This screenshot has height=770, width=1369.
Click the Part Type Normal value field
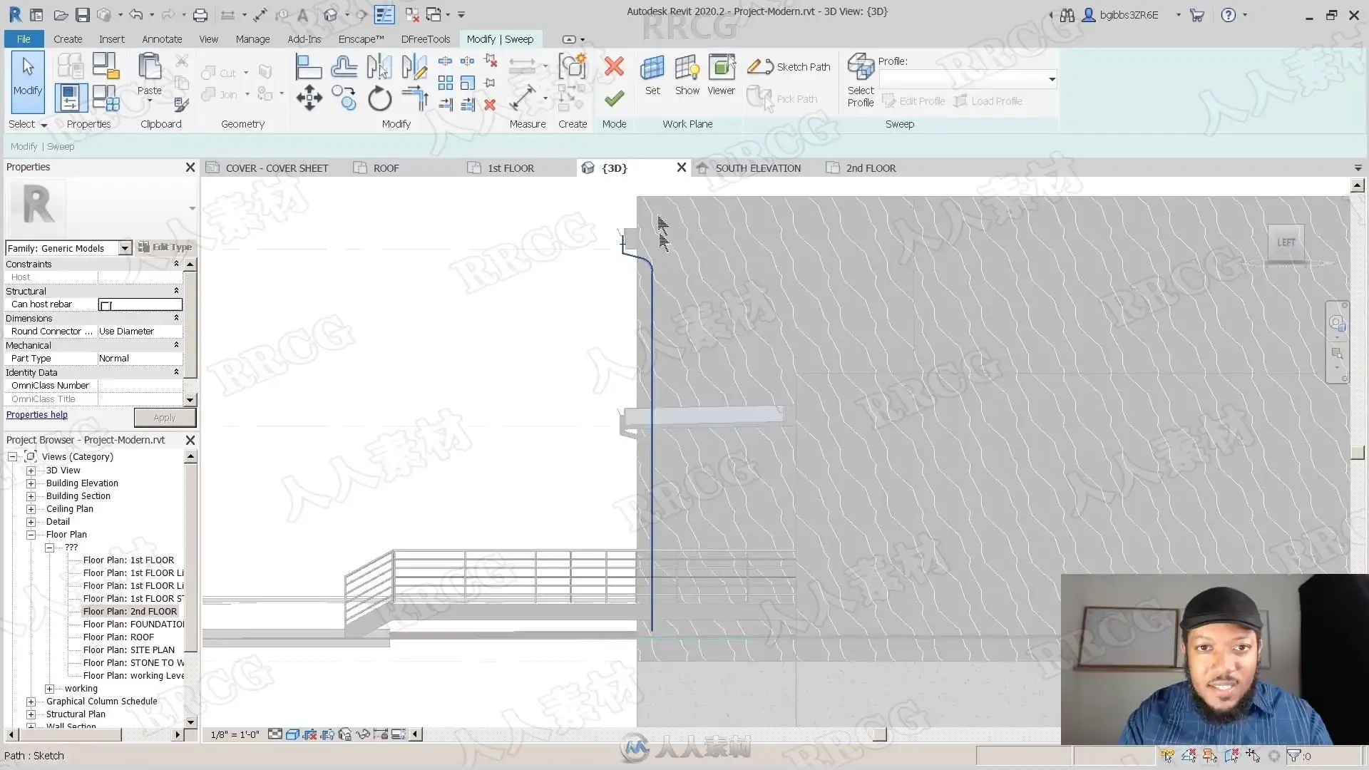click(x=140, y=359)
